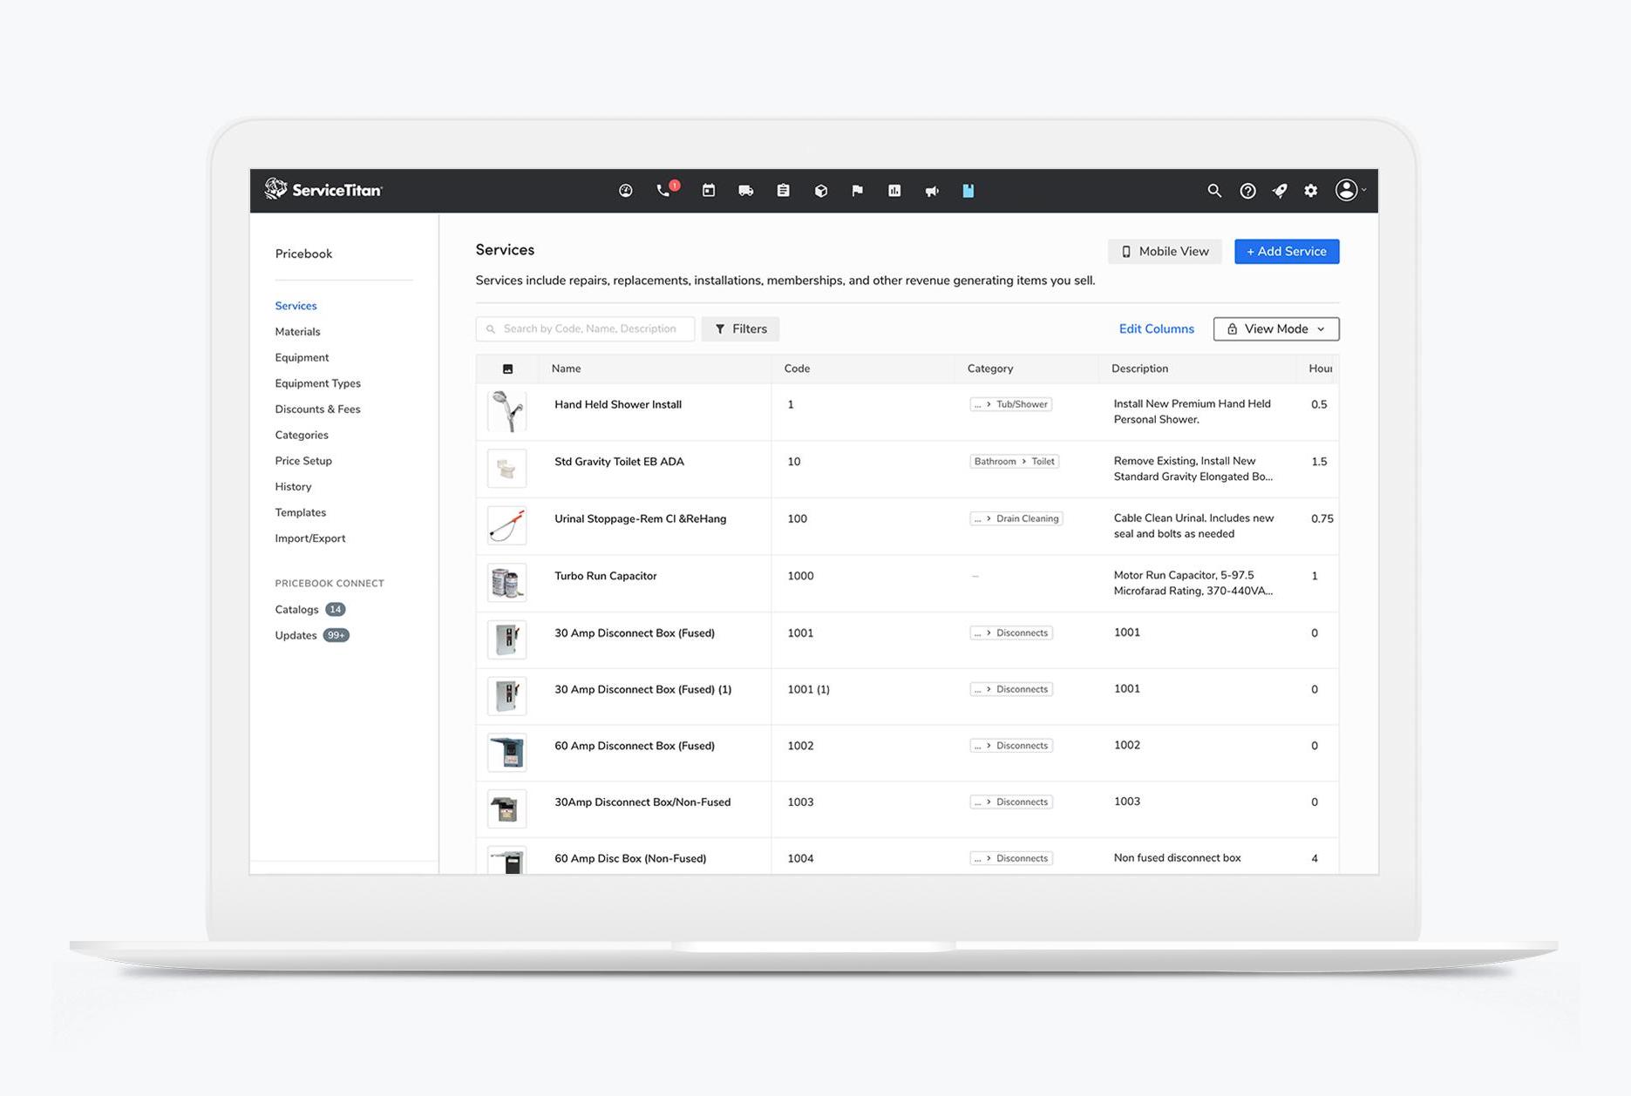Image resolution: width=1631 pixels, height=1096 pixels.
Task: Expand the truncated Disconnects category breadcrumb
Action: pyautogui.click(x=978, y=633)
